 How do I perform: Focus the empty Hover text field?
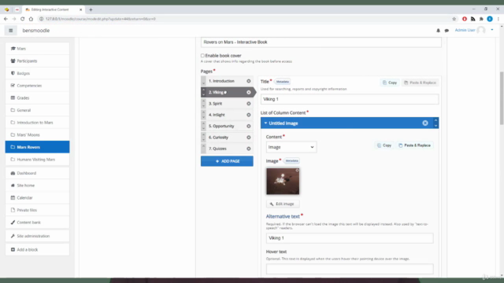click(350, 269)
